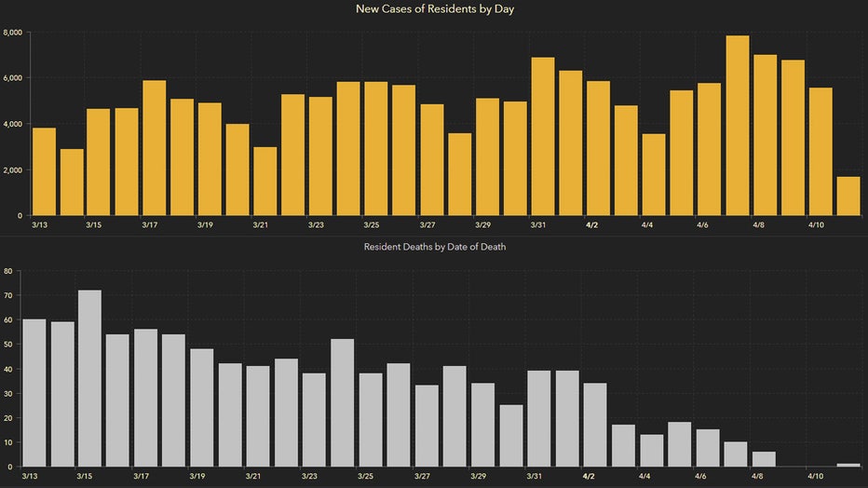
Task: Select the final small gray bar after 4/10
Action: 848,465
